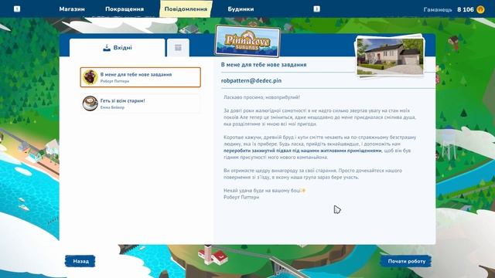
Task: Click the left key hint icon before Магазин
Action: tap(17, 9)
